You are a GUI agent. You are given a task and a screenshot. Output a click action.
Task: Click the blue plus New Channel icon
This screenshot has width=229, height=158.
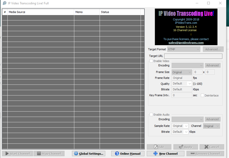(155, 154)
